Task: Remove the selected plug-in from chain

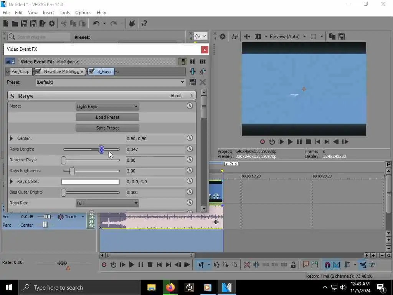Action: [x=203, y=71]
